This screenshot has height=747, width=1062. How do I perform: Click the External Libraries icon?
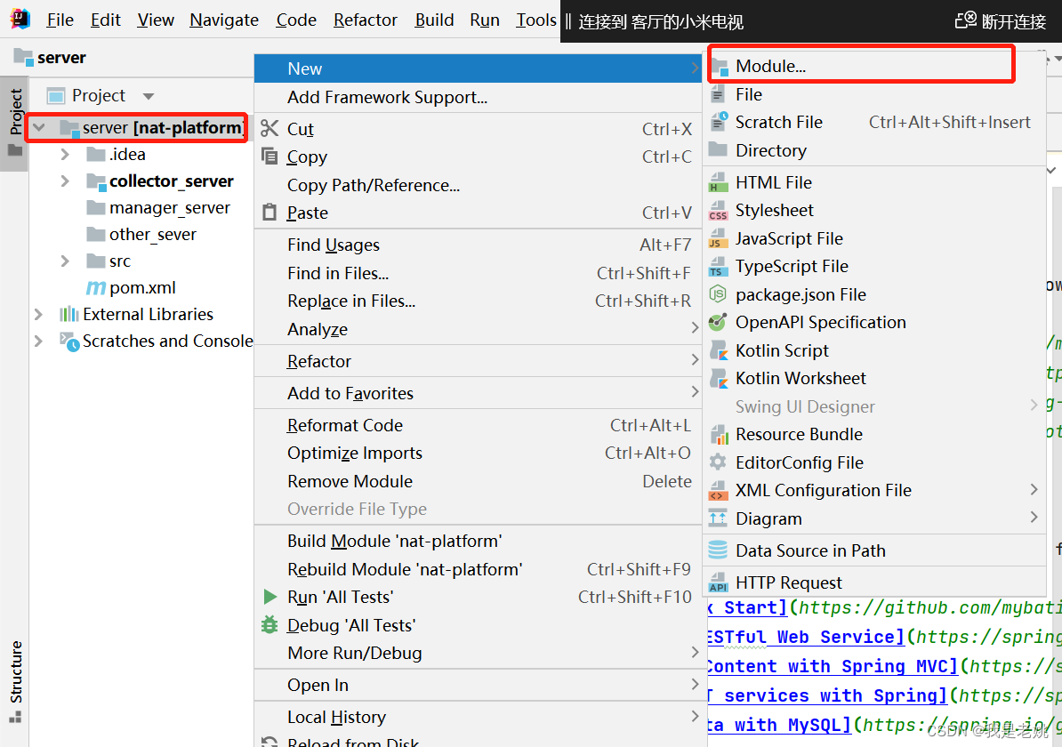(69, 314)
